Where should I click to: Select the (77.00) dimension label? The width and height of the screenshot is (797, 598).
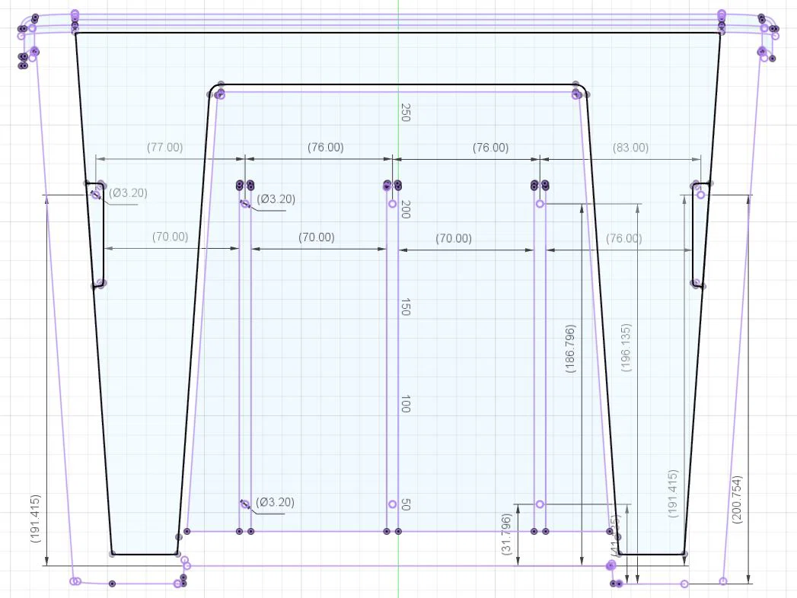[x=164, y=148]
